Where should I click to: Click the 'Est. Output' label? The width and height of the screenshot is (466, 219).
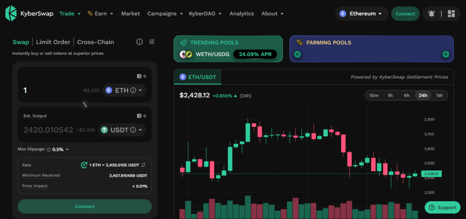click(x=35, y=116)
